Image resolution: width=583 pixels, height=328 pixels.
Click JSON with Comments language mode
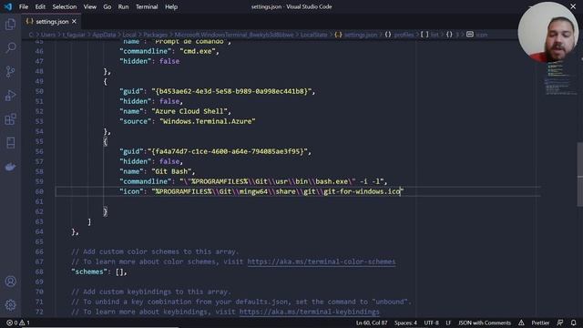[485, 323]
